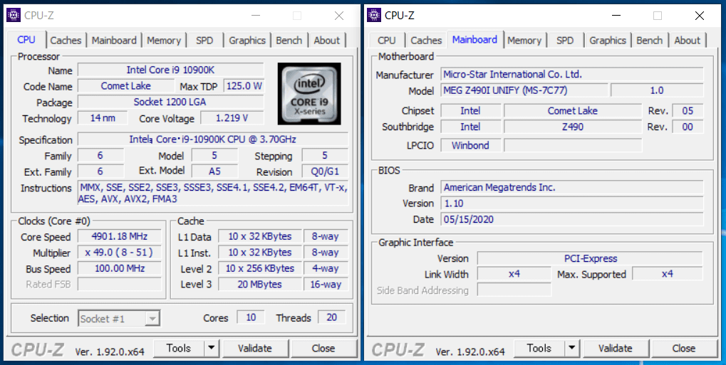Click BIOS Version value 1.10

[572, 203]
